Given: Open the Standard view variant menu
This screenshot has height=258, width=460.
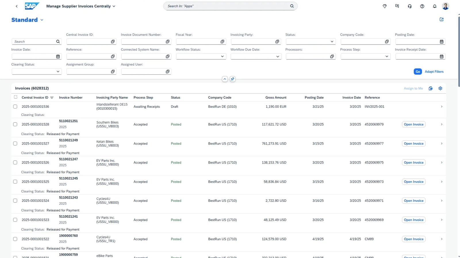Looking at the screenshot, I should (42, 20).
